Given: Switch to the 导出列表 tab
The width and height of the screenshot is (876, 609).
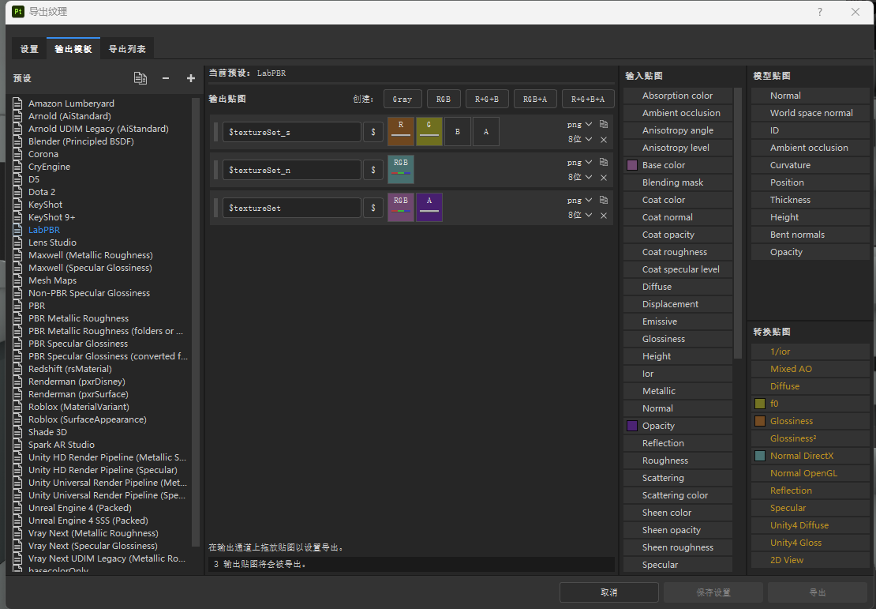Looking at the screenshot, I should tap(127, 49).
